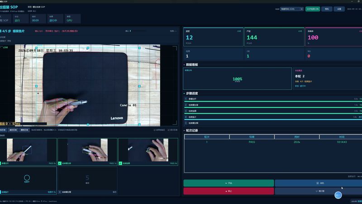This screenshot has height=204, width=362.
Task: Click the green check icon on third thumbnail
Action: coord(120,163)
